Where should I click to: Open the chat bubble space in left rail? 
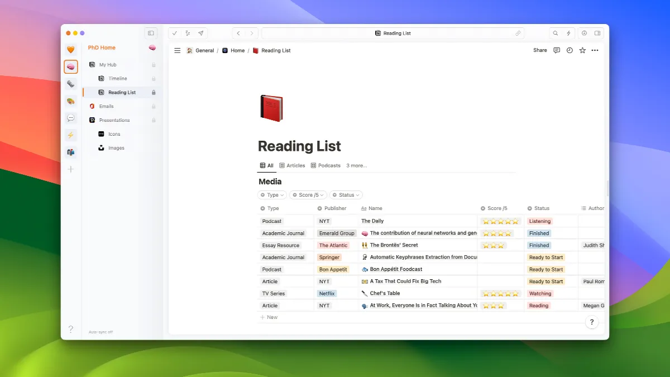tap(71, 118)
